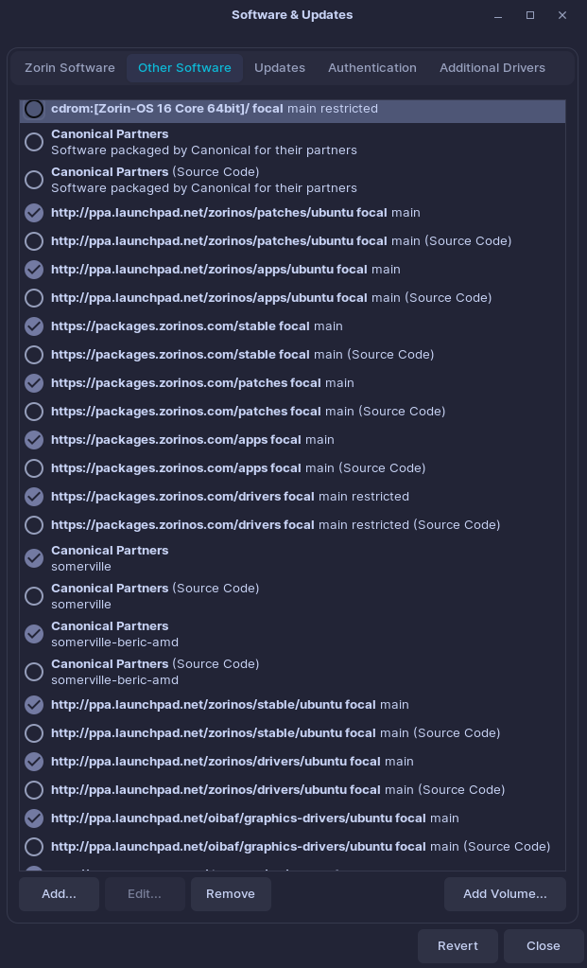Image resolution: width=587 pixels, height=968 pixels.
Task: Toggle the first Canonical Partners checkbox
Action: 34,142
